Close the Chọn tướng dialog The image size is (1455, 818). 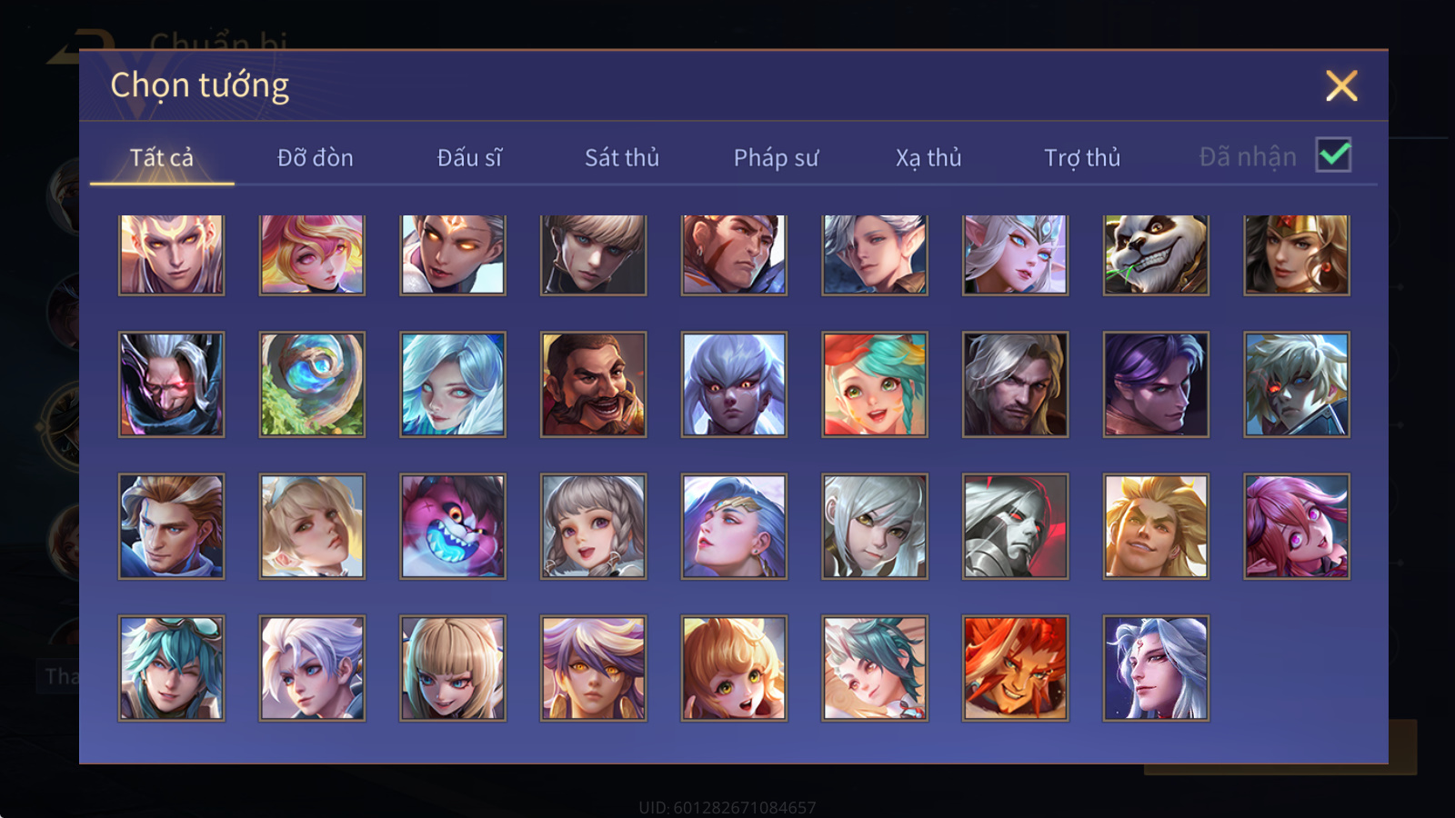click(1341, 86)
